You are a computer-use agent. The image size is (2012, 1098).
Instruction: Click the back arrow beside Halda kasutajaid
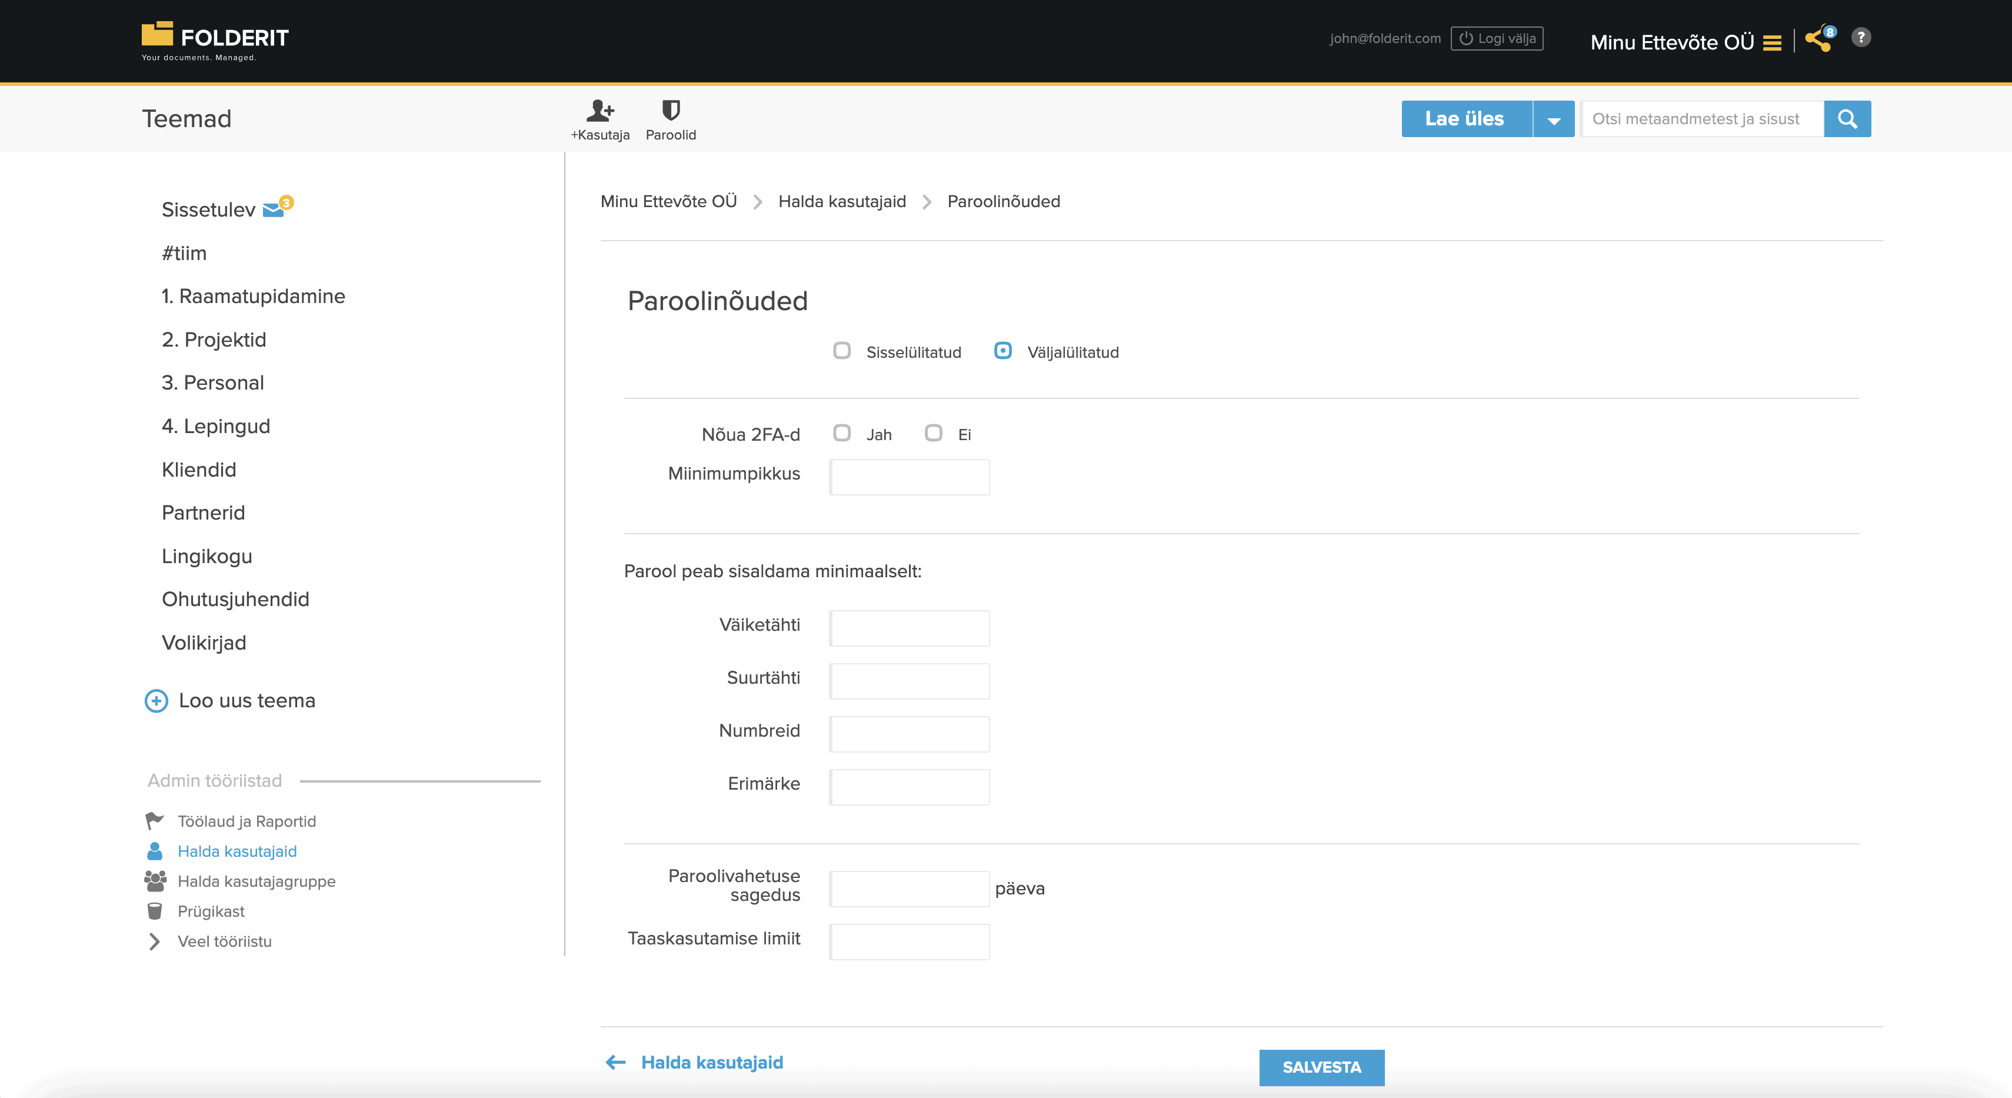(617, 1062)
